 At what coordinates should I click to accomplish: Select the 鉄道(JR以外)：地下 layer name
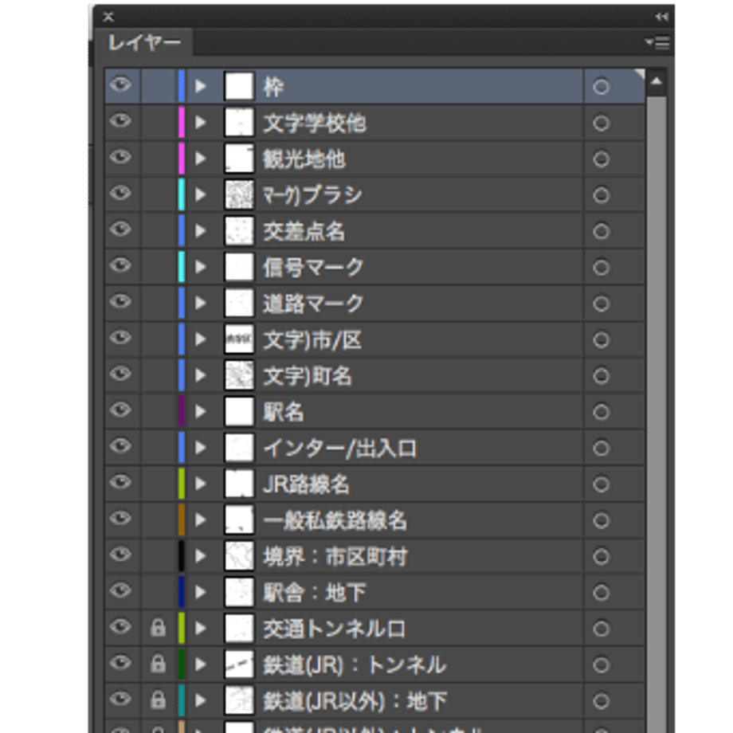pyautogui.click(x=355, y=701)
